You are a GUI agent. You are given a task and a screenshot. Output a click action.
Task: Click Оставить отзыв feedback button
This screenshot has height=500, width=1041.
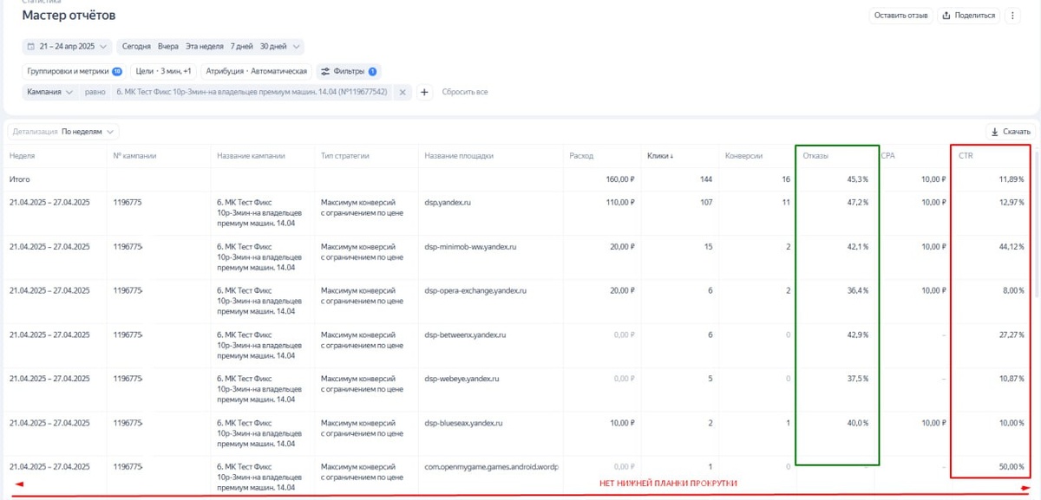901,16
